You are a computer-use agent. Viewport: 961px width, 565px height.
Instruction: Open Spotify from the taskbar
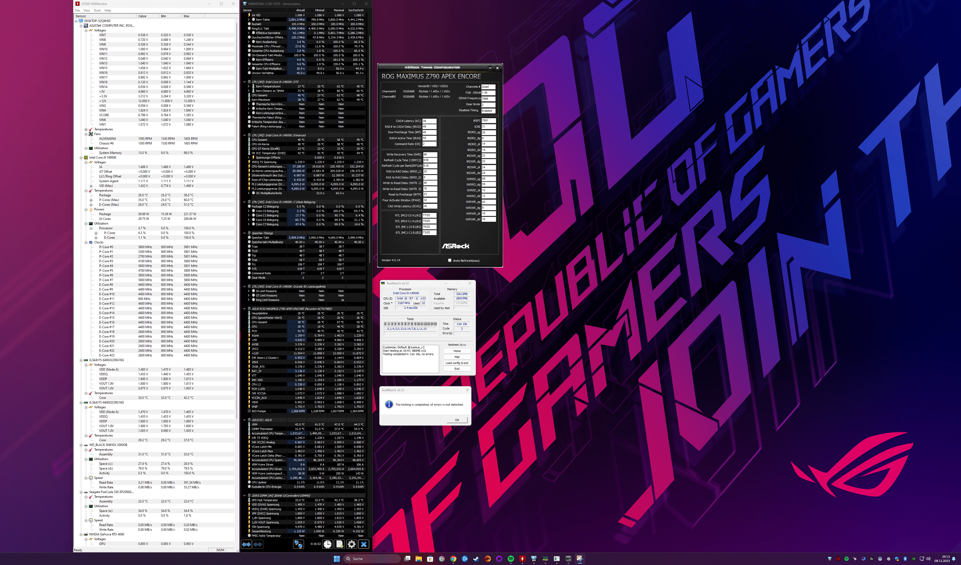511,558
